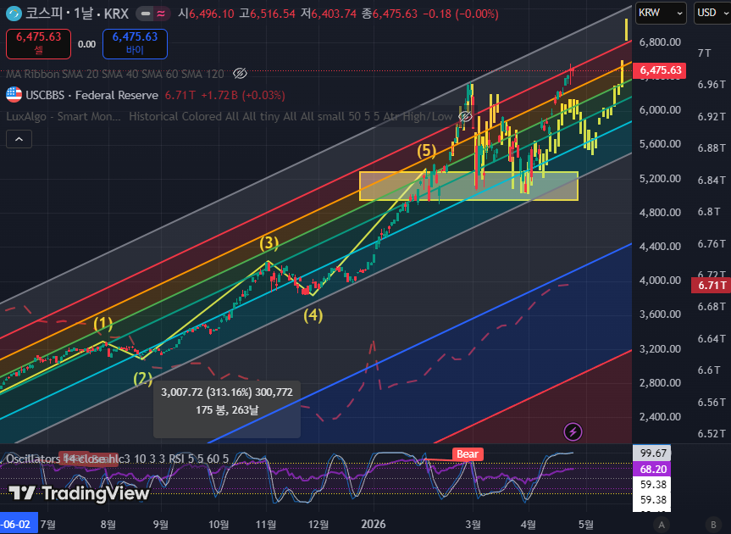
Task: Click the red 6.71 T axis label
Action: click(711, 285)
